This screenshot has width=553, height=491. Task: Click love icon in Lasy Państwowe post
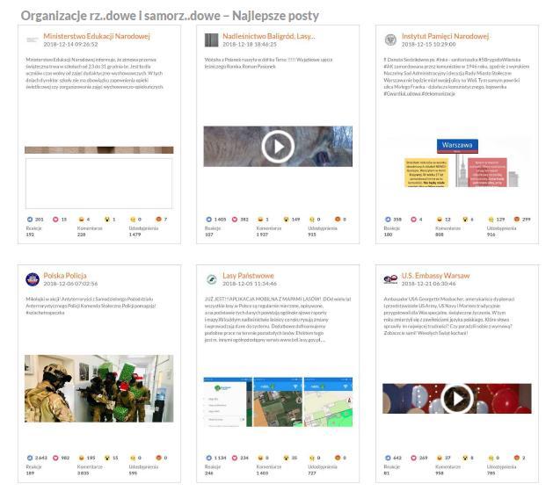(235, 458)
